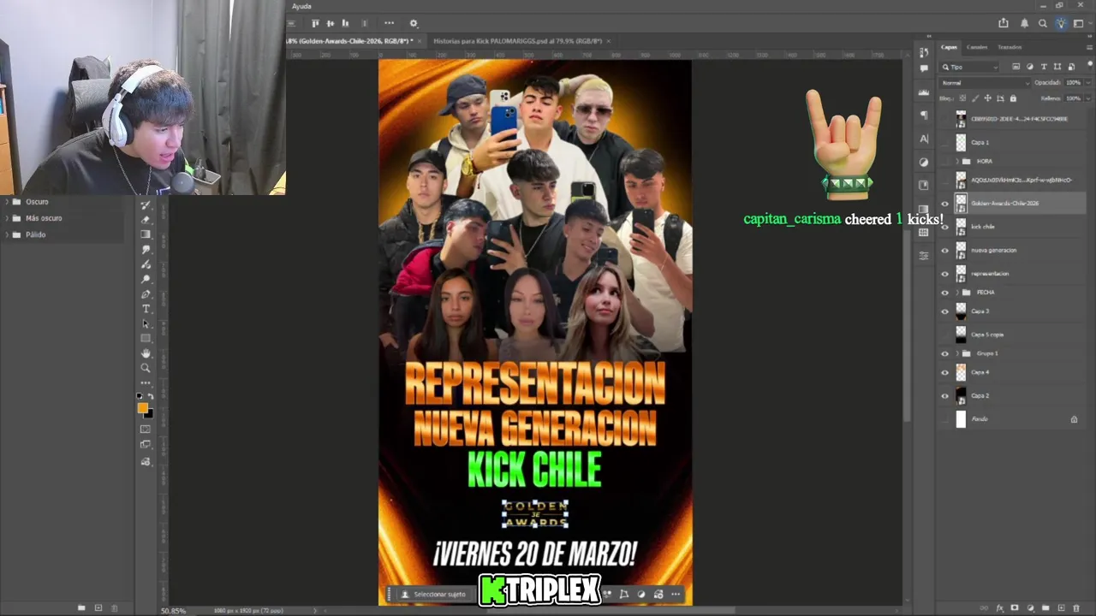1096x616 pixels.
Task: Filter layers by adjustment icon
Action: point(1030,67)
